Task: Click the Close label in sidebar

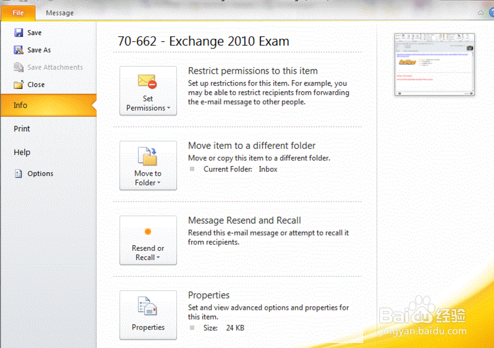Action: (x=36, y=85)
